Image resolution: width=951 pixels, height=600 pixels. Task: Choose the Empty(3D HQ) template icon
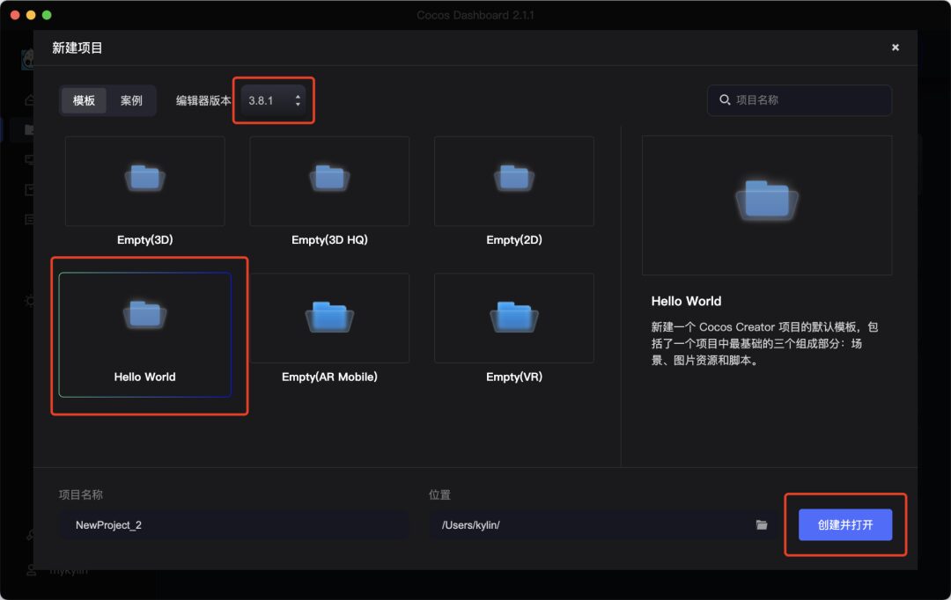point(329,179)
